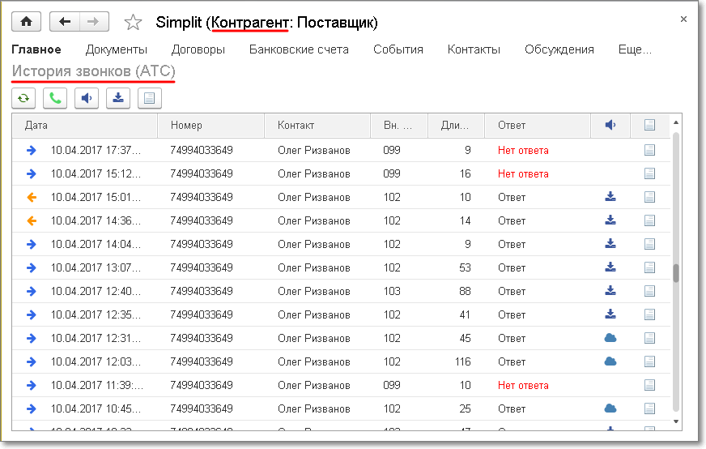
Task: Open note icon for the 17:37 call
Action: tap(649, 150)
